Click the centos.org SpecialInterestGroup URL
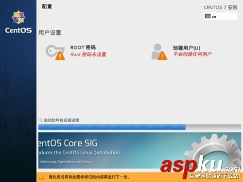Screen dimensions: 243x182 click(65, 162)
